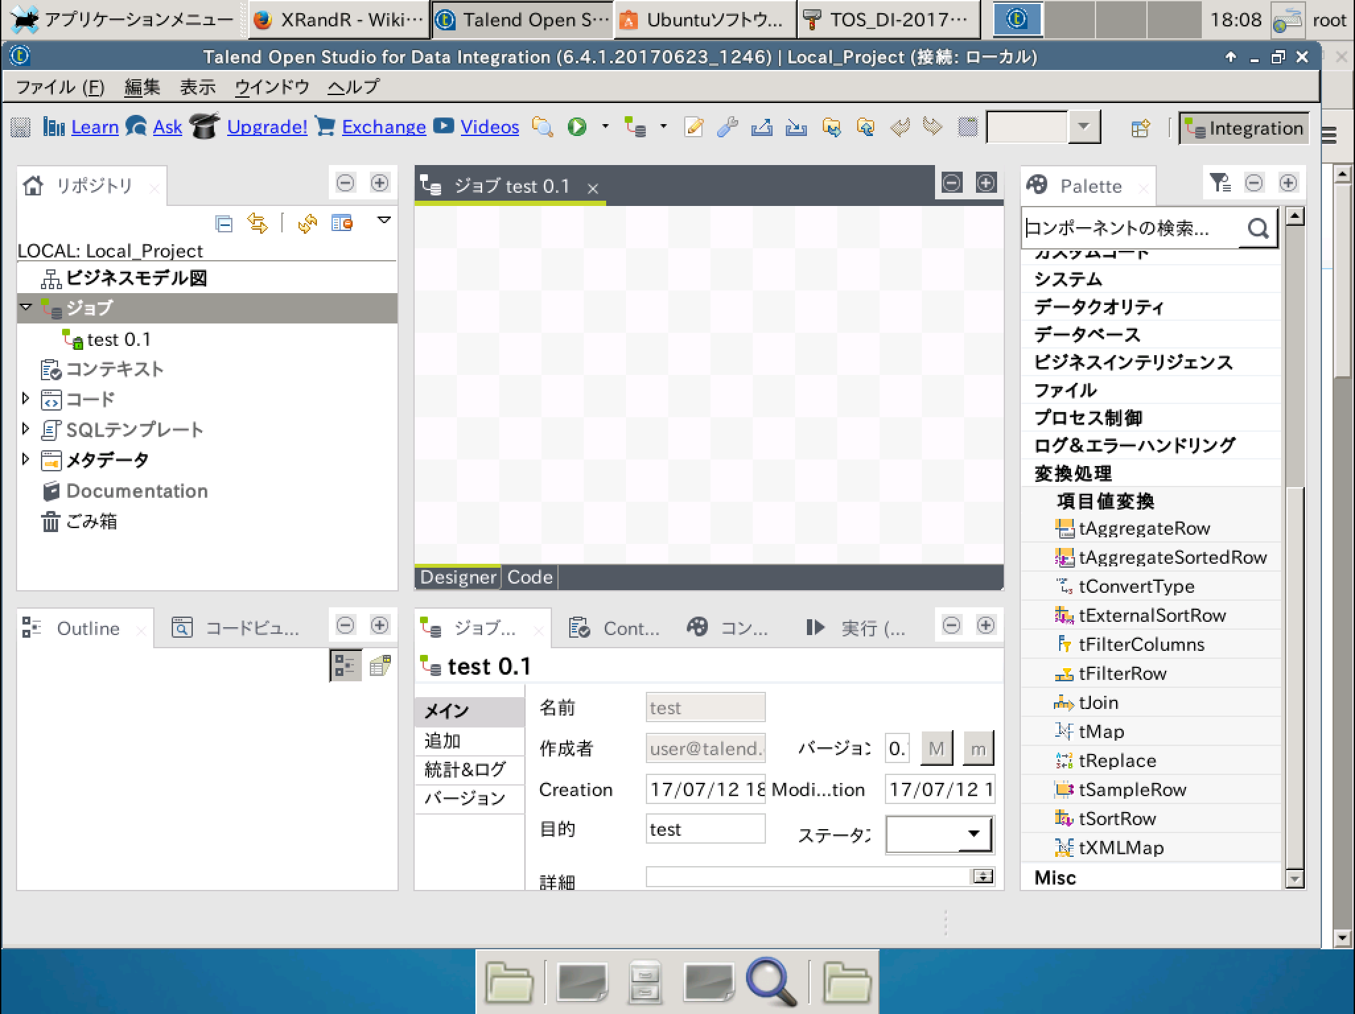Toggle the Integration perspective button
Image resolution: width=1355 pixels, height=1014 pixels.
click(1244, 128)
